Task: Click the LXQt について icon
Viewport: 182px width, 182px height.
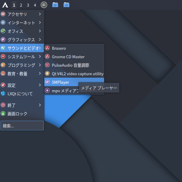Action: (x=3, y=93)
